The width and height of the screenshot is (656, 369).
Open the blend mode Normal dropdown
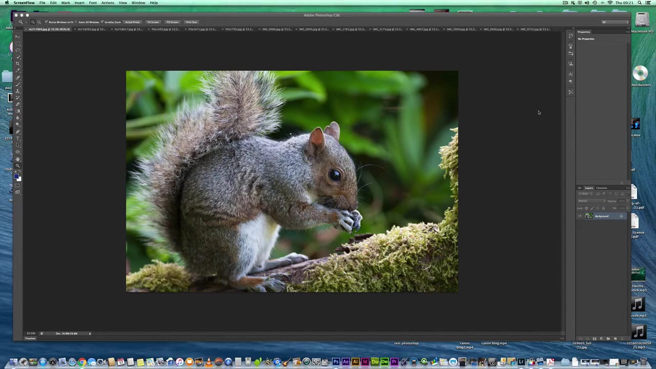(592, 201)
